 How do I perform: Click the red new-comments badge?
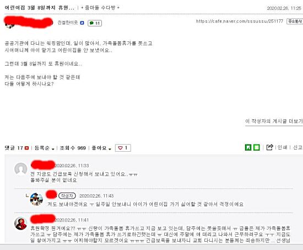pyautogui.click(x=27, y=148)
